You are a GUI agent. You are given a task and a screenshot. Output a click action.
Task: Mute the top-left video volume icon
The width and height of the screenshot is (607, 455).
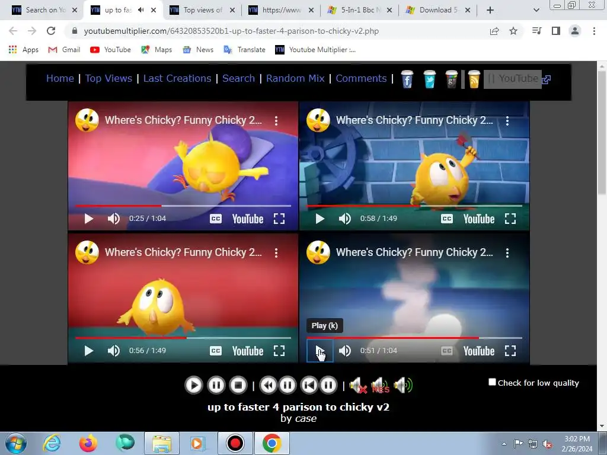tap(113, 219)
